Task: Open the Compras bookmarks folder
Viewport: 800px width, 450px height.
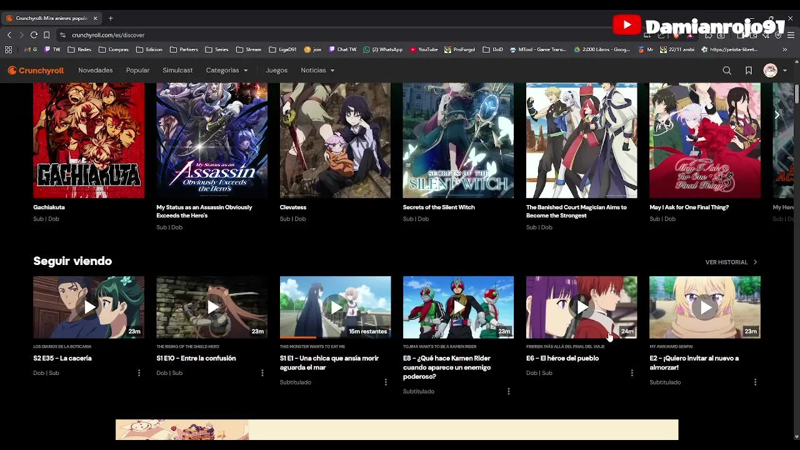Action: click(x=114, y=49)
